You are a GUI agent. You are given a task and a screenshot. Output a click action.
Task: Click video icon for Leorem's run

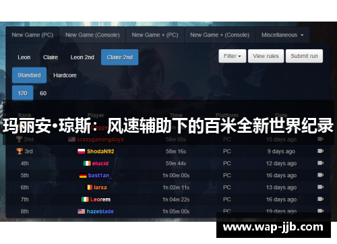321,199
